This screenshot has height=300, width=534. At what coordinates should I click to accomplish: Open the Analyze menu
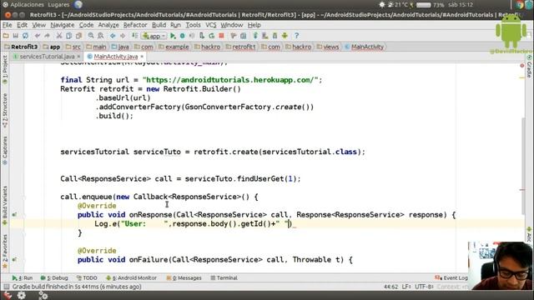pos(108,25)
